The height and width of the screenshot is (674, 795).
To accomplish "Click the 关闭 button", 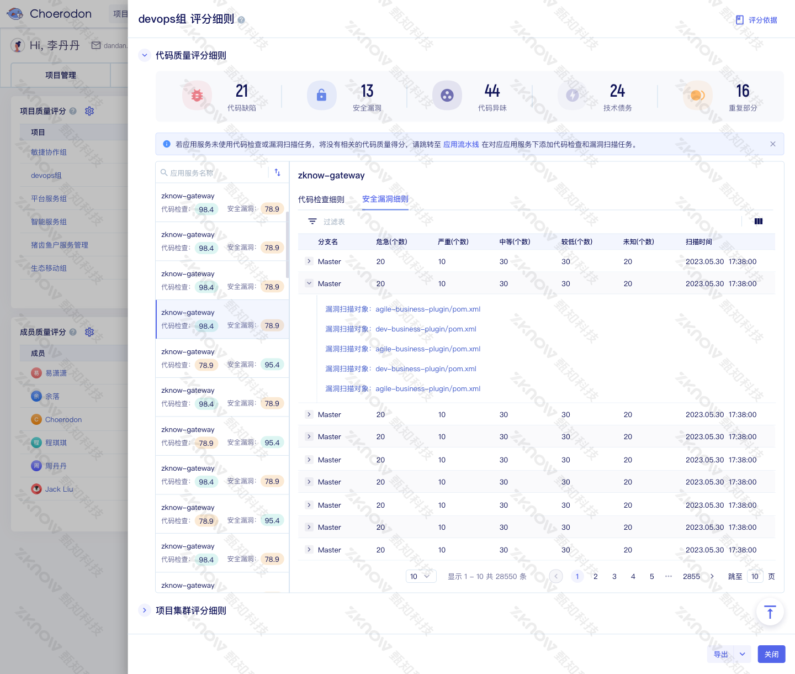I will (771, 654).
